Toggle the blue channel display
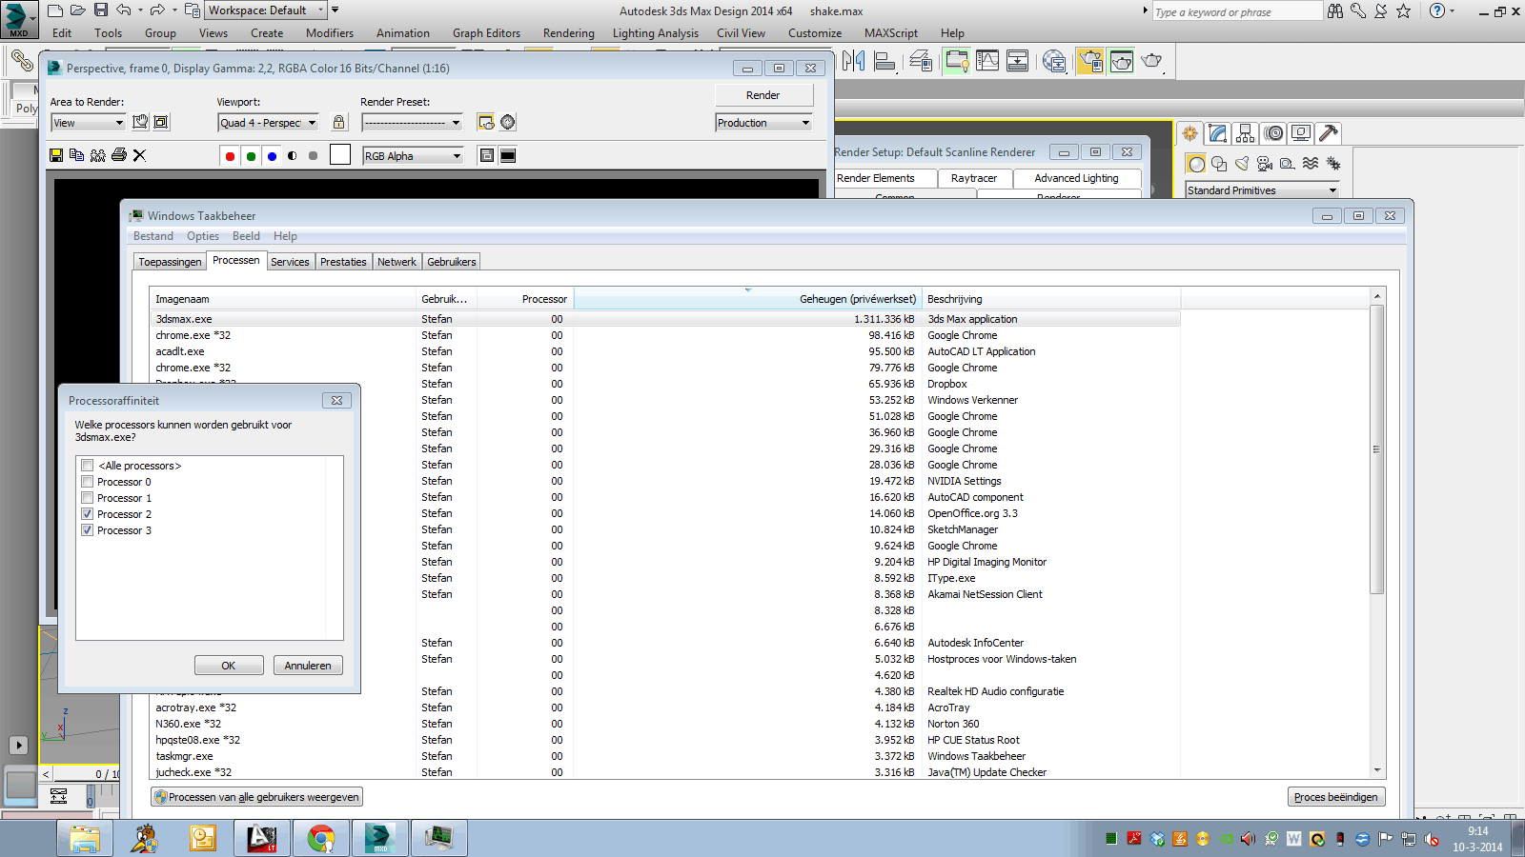 272,156
